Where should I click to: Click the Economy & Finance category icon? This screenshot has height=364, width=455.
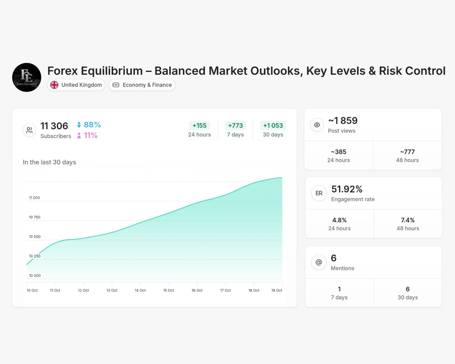click(116, 85)
